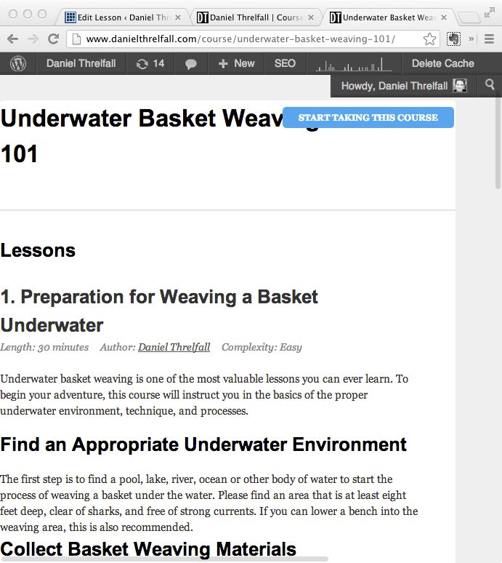The width and height of the screenshot is (502, 563).
Task: Bookmark the page with the star icon
Action: click(x=429, y=39)
